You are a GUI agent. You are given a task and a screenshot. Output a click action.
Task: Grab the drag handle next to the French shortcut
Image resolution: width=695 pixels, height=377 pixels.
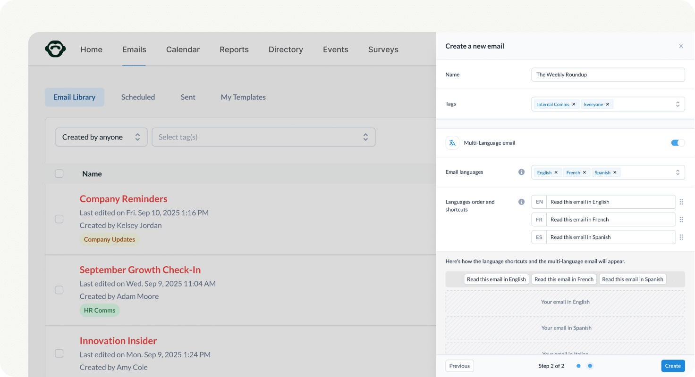point(681,219)
